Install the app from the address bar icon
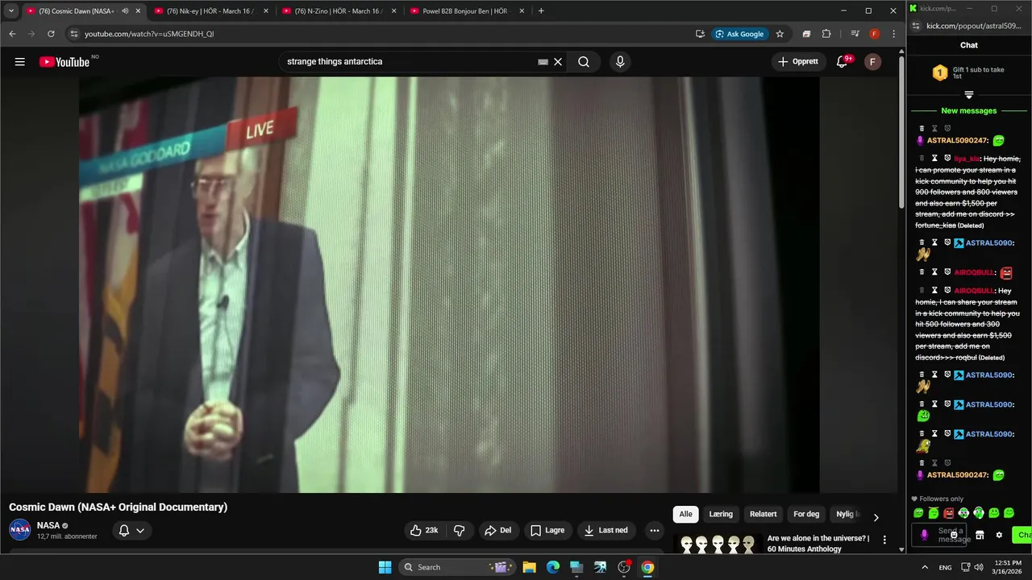 pos(700,34)
